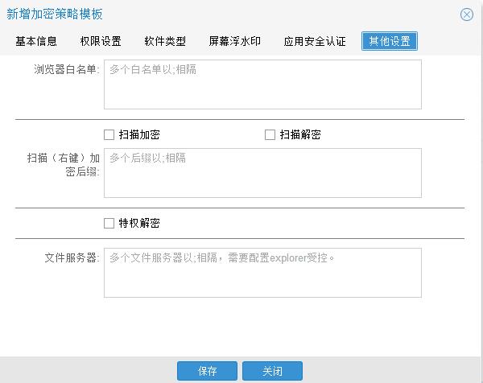483x383 pixels.
Task: Click the 扫描解密 label text
Action: [x=300, y=135]
